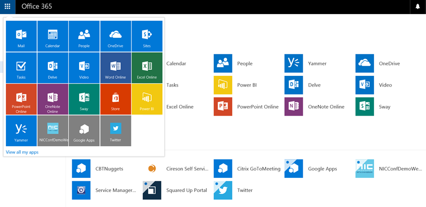The width and height of the screenshot is (426, 207).
Task: Open Yammer icon in main apps list
Action: point(294,63)
